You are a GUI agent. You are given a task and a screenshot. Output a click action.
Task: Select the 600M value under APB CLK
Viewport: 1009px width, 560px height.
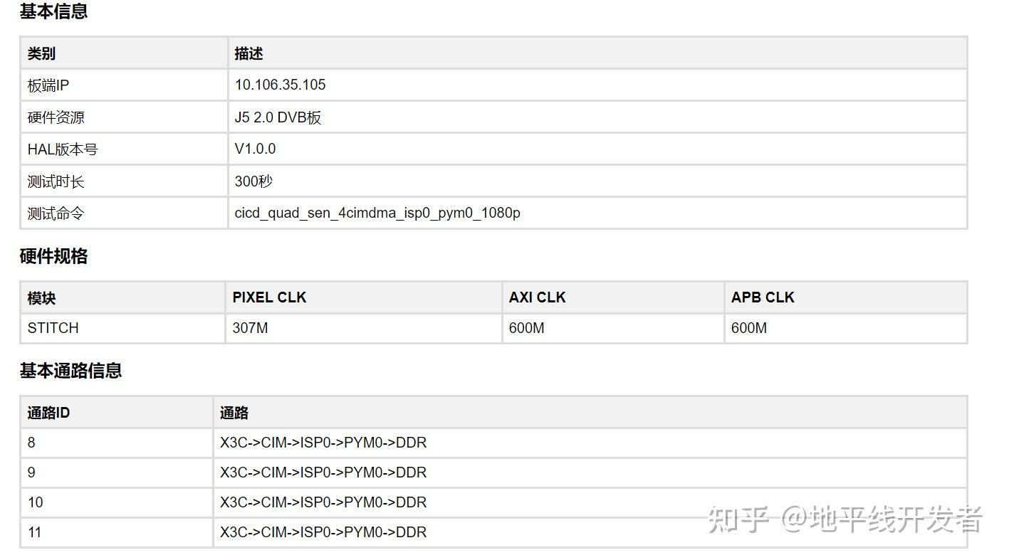(x=749, y=328)
